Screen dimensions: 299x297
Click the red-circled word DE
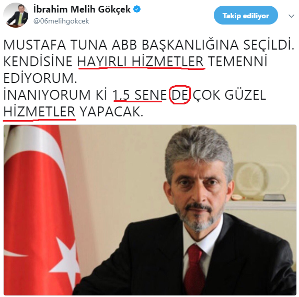[x=180, y=95]
